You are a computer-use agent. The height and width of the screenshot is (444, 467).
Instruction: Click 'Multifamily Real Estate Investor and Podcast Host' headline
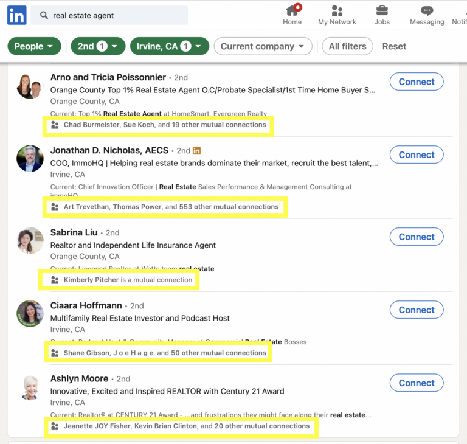click(140, 318)
